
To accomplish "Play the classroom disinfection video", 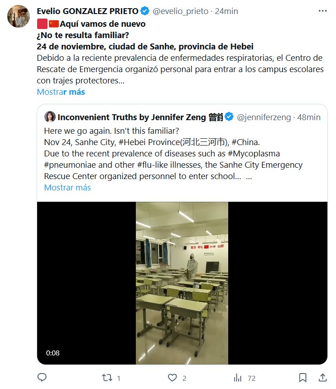I will 182,283.
